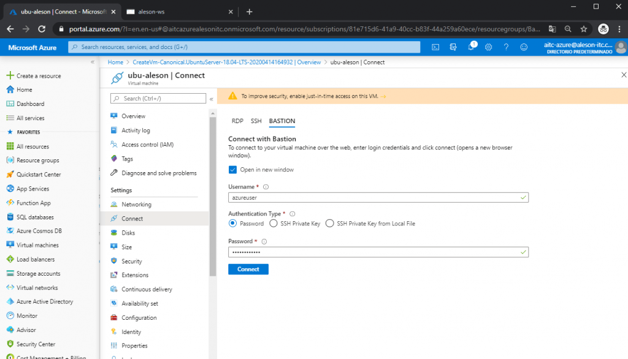Click the Azure global search bar
This screenshot has height=359, width=628.
coord(244,47)
